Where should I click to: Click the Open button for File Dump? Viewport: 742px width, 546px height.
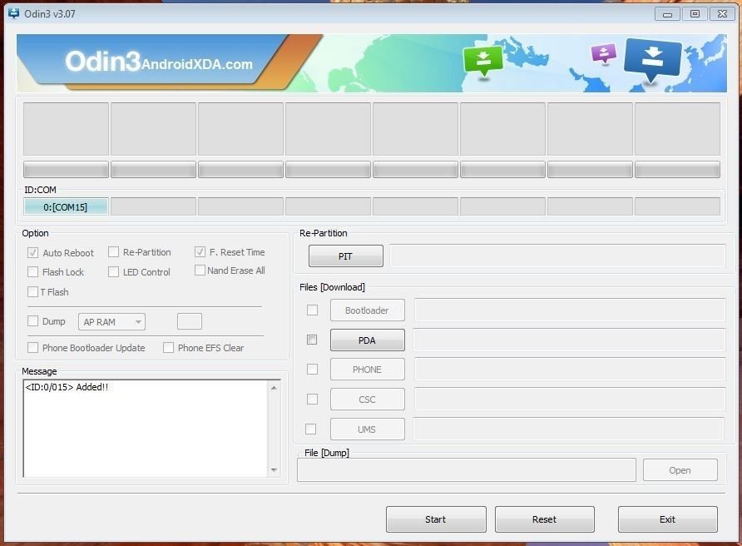coord(680,470)
